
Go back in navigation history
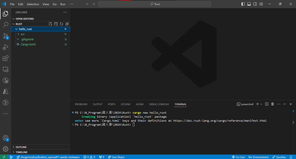(87, 4)
